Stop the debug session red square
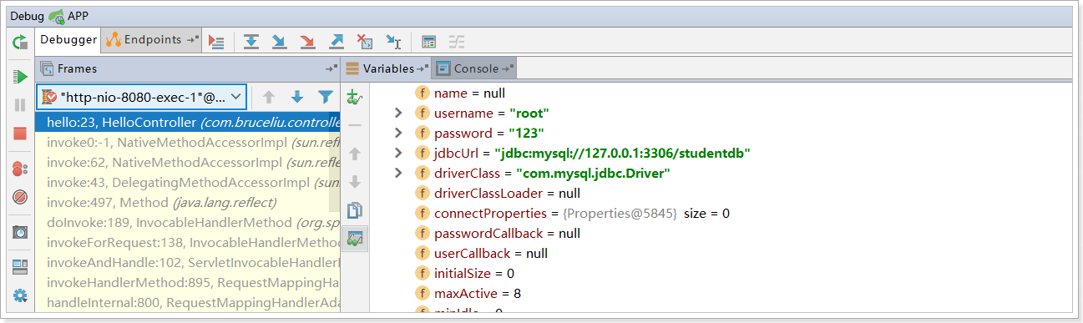This screenshot has width=1083, height=323. click(20, 134)
